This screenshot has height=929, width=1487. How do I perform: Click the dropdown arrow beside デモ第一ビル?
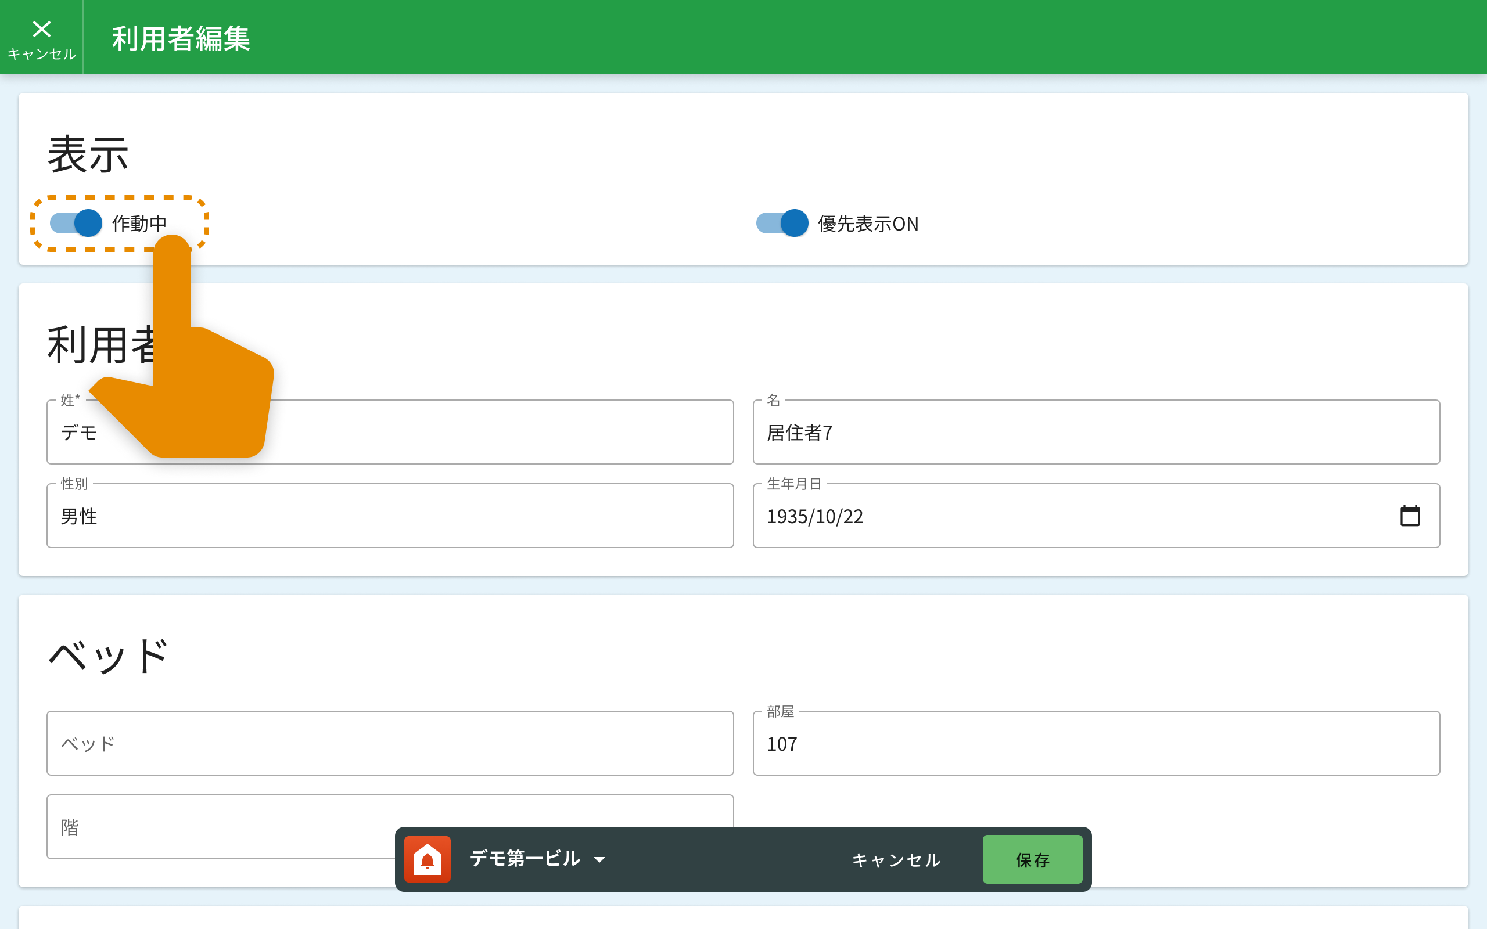(599, 859)
